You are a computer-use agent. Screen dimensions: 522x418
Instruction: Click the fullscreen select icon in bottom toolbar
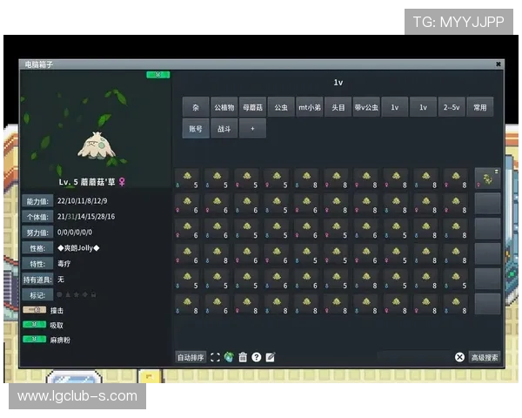point(216,357)
